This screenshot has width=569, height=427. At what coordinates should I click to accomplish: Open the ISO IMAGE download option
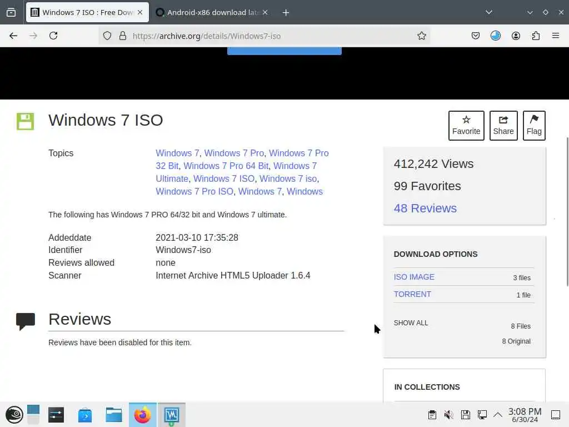click(414, 277)
